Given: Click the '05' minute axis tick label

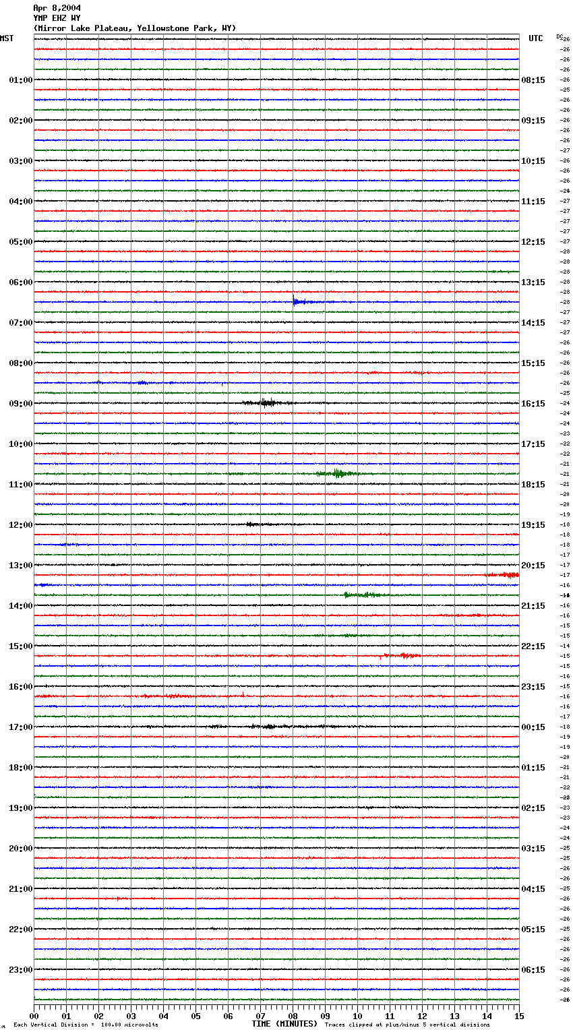Looking at the screenshot, I should tap(195, 1016).
